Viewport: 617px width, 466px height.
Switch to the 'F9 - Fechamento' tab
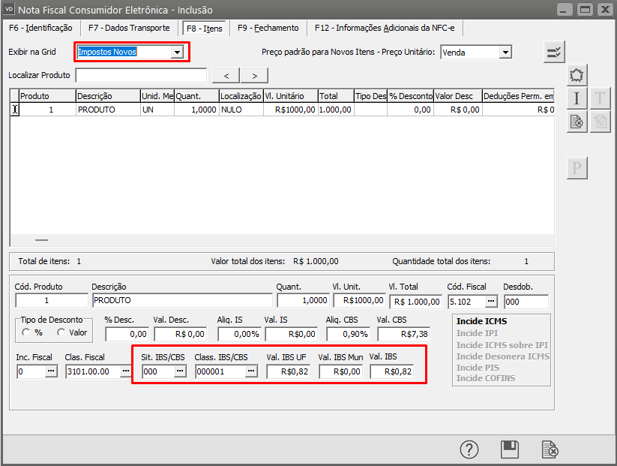268,28
